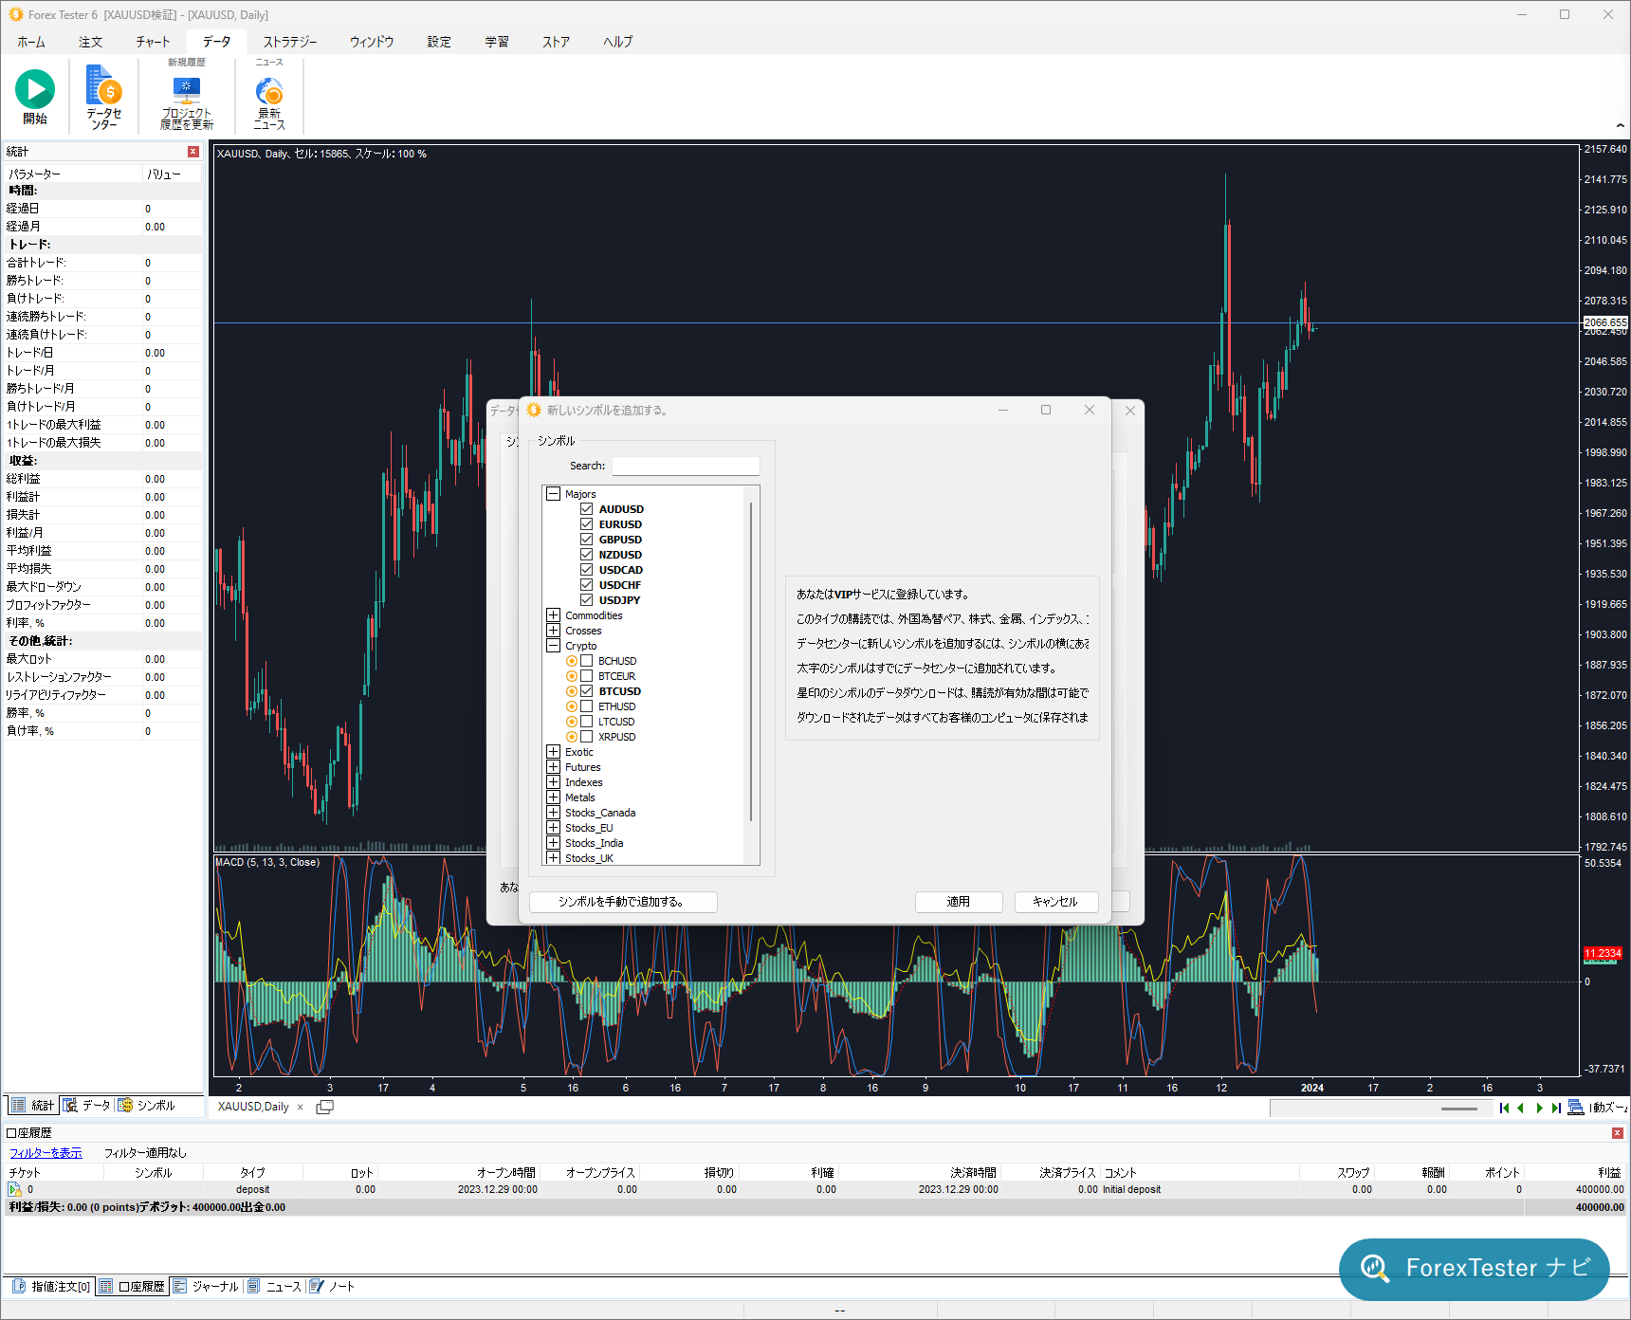The height and width of the screenshot is (1320, 1631).
Task: Close the 新しいシンボルを追加する dialog
Action: point(1090,410)
